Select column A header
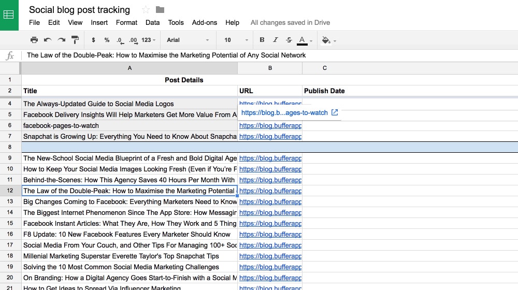518x290 pixels. [129, 68]
